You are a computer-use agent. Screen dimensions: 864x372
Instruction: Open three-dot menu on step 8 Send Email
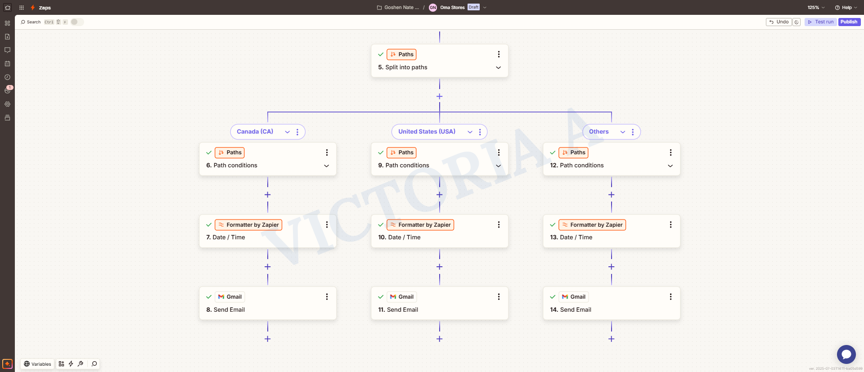327,297
